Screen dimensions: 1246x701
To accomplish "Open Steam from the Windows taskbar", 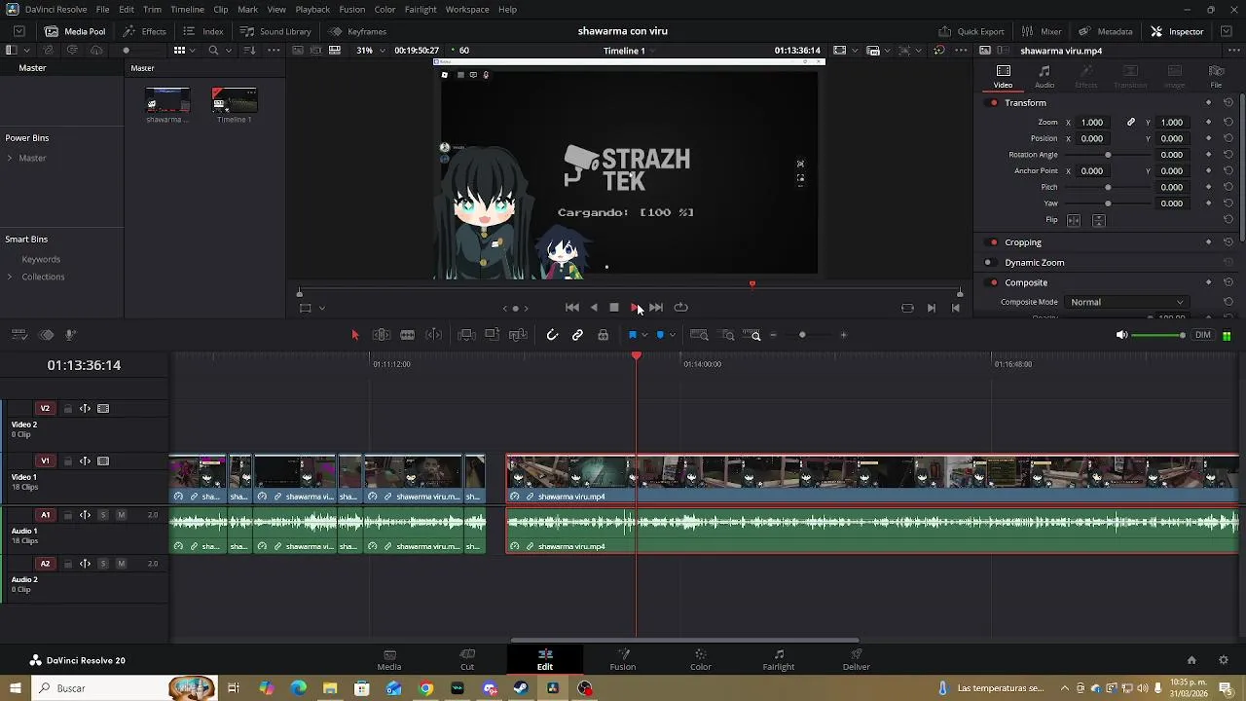I will [x=522, y=688].
